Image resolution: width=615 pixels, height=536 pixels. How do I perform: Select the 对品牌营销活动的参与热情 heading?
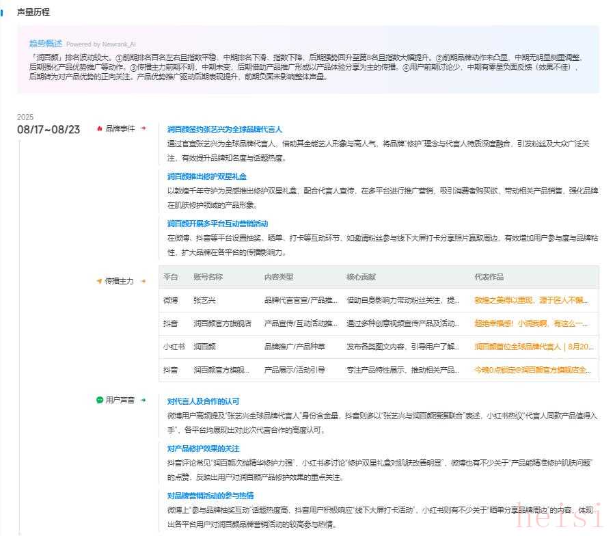[210, 496]
